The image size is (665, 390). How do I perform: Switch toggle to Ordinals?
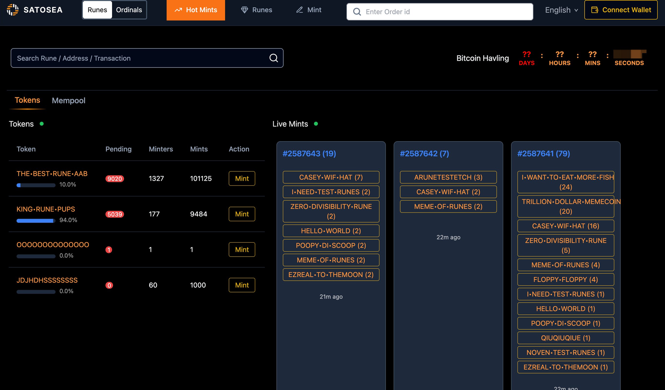click(129, 10)
